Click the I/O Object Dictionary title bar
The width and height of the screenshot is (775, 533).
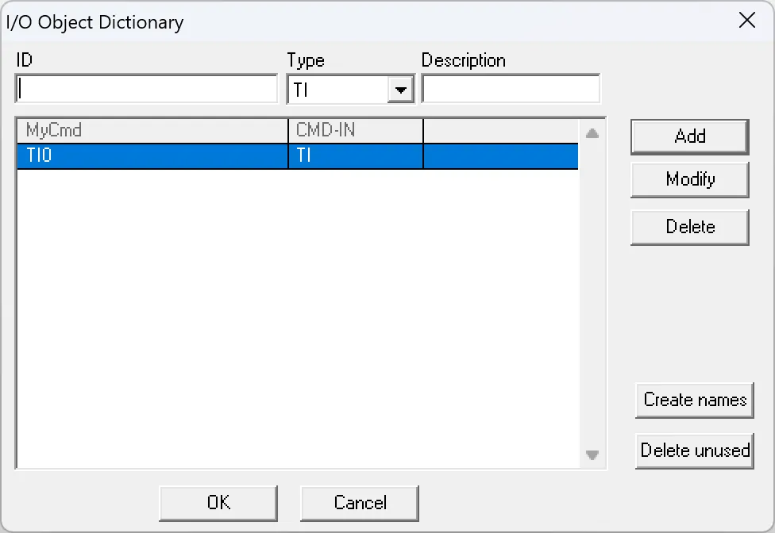[x=318, y=21]
